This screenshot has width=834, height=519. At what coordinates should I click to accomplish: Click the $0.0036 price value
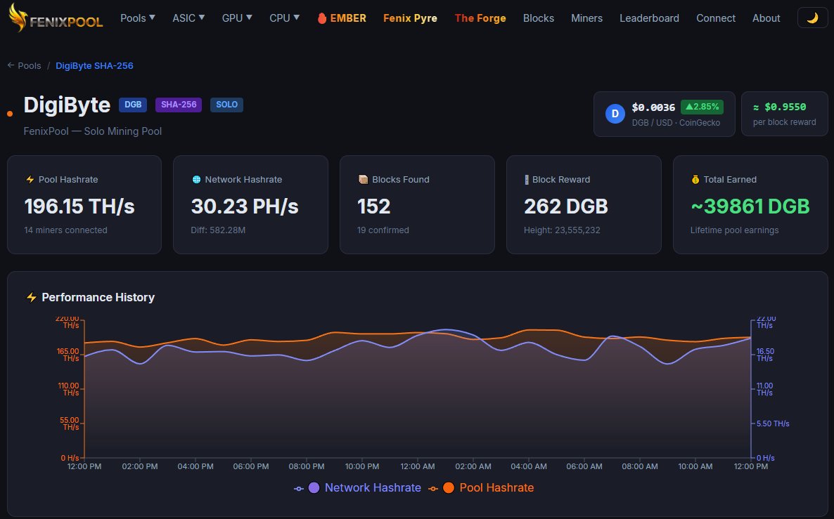pyautogui.click(x=653, y=107)
